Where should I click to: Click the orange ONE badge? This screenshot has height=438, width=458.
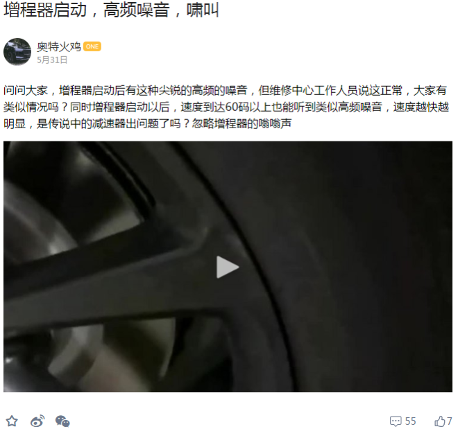[92, 46]
